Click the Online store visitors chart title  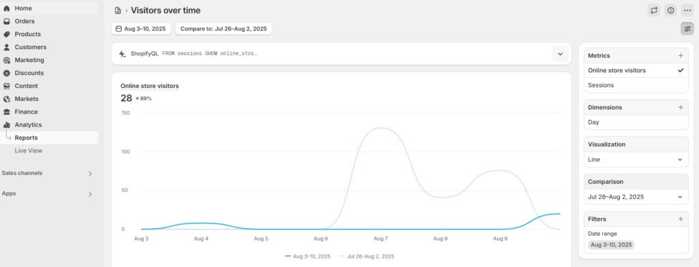tap(149, 86)
